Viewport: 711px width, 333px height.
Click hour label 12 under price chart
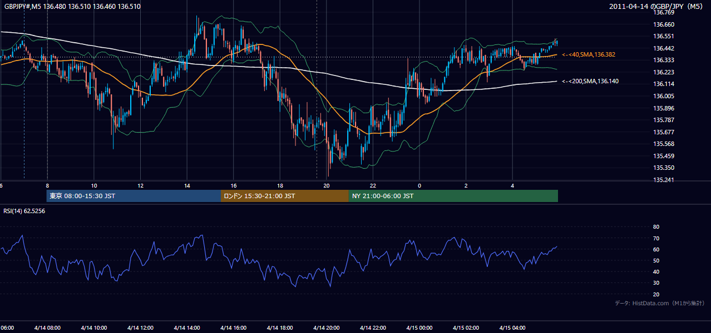(140, 186)
